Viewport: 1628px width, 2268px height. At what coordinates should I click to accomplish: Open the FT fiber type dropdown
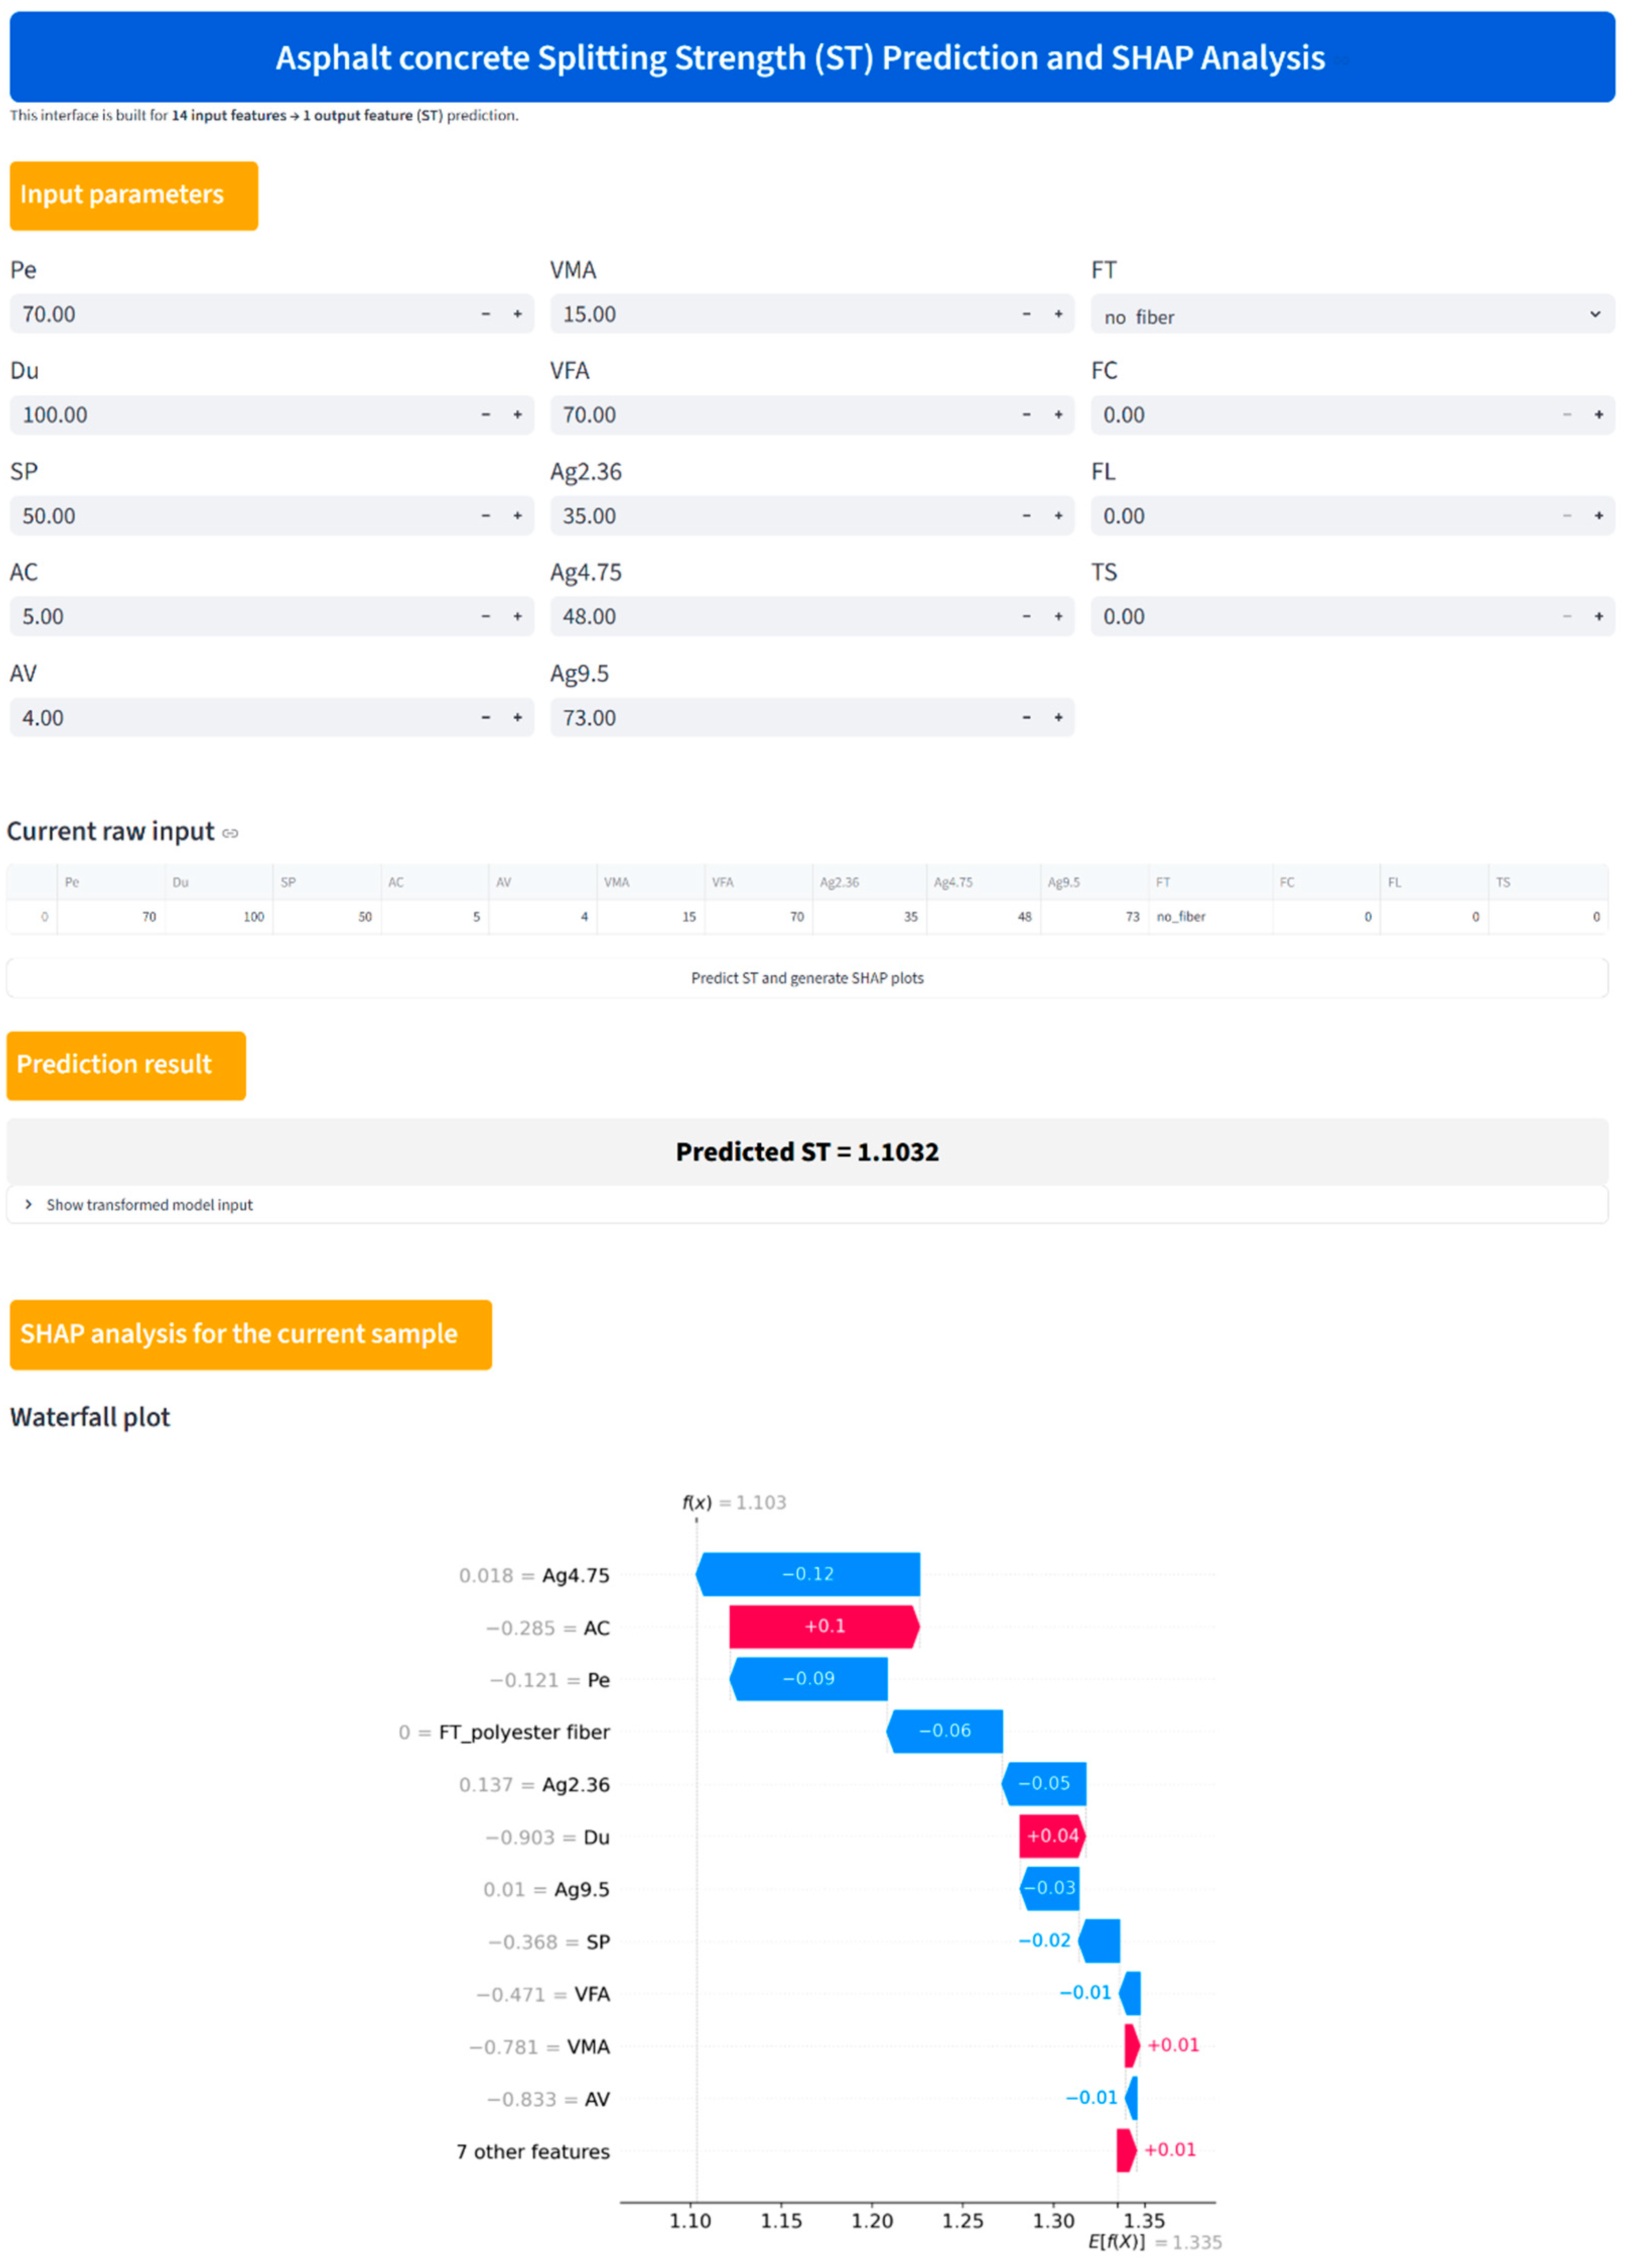(x=1352, y=315)
